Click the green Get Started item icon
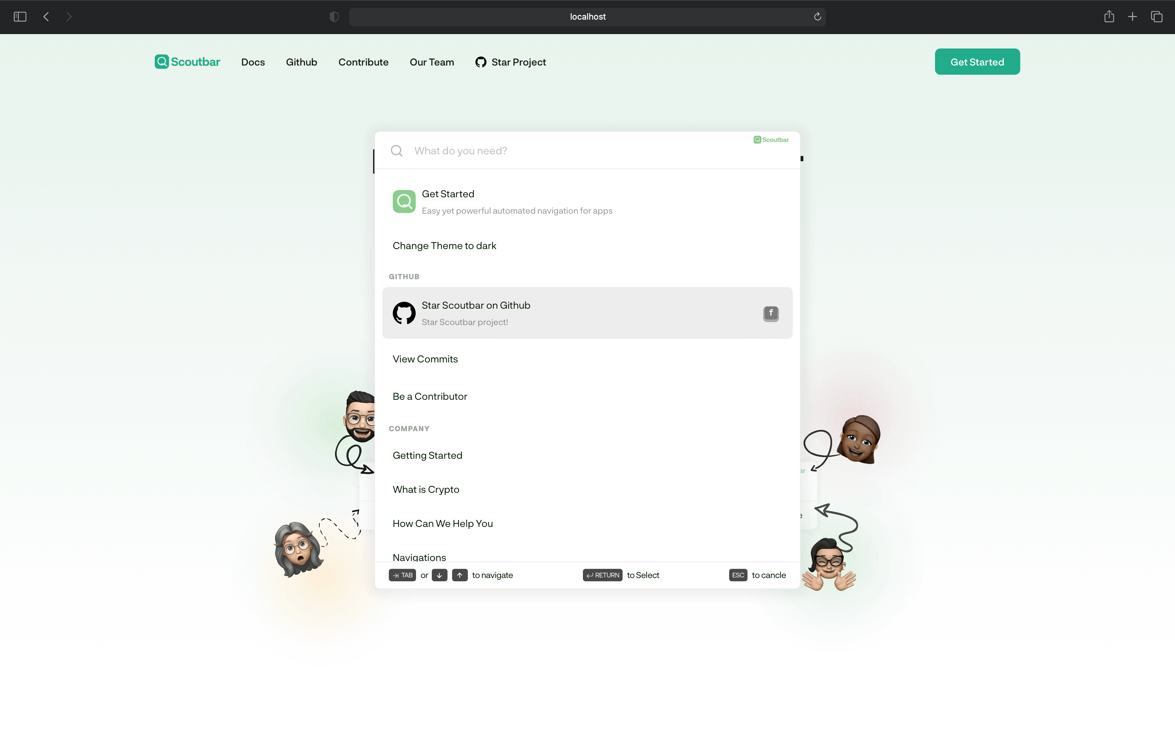The image size is (1175, 734). pyautogui.click(x=404, y=202)
